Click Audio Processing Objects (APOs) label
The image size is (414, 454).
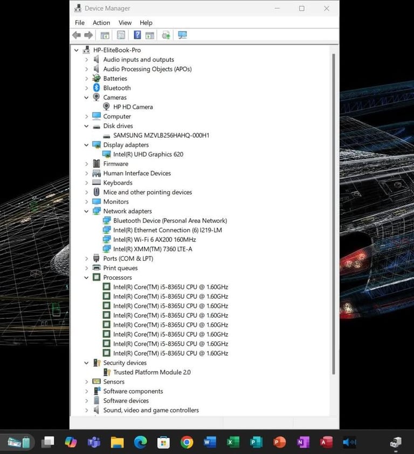pos(147,69)
